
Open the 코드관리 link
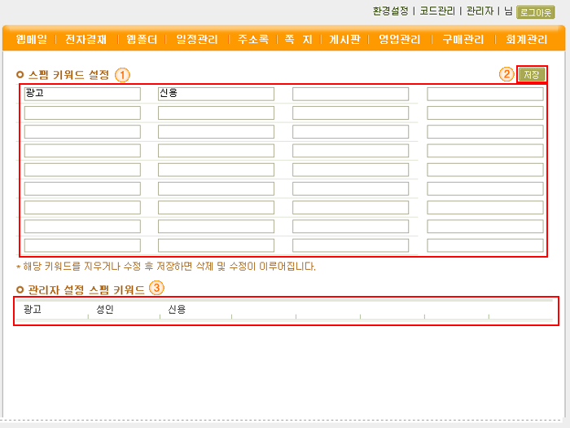point(436,11)
